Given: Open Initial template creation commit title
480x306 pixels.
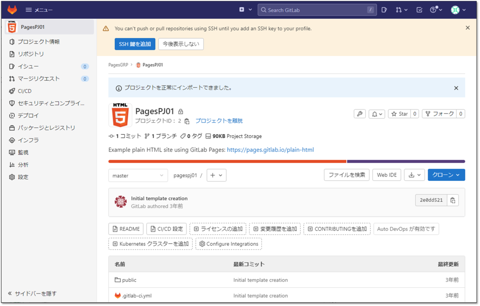Looking at the screenshot, I should (x=159, y=199).
